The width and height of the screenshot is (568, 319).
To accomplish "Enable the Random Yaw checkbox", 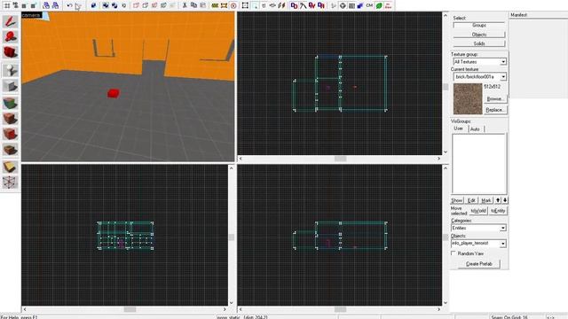I will click(454, 253).
